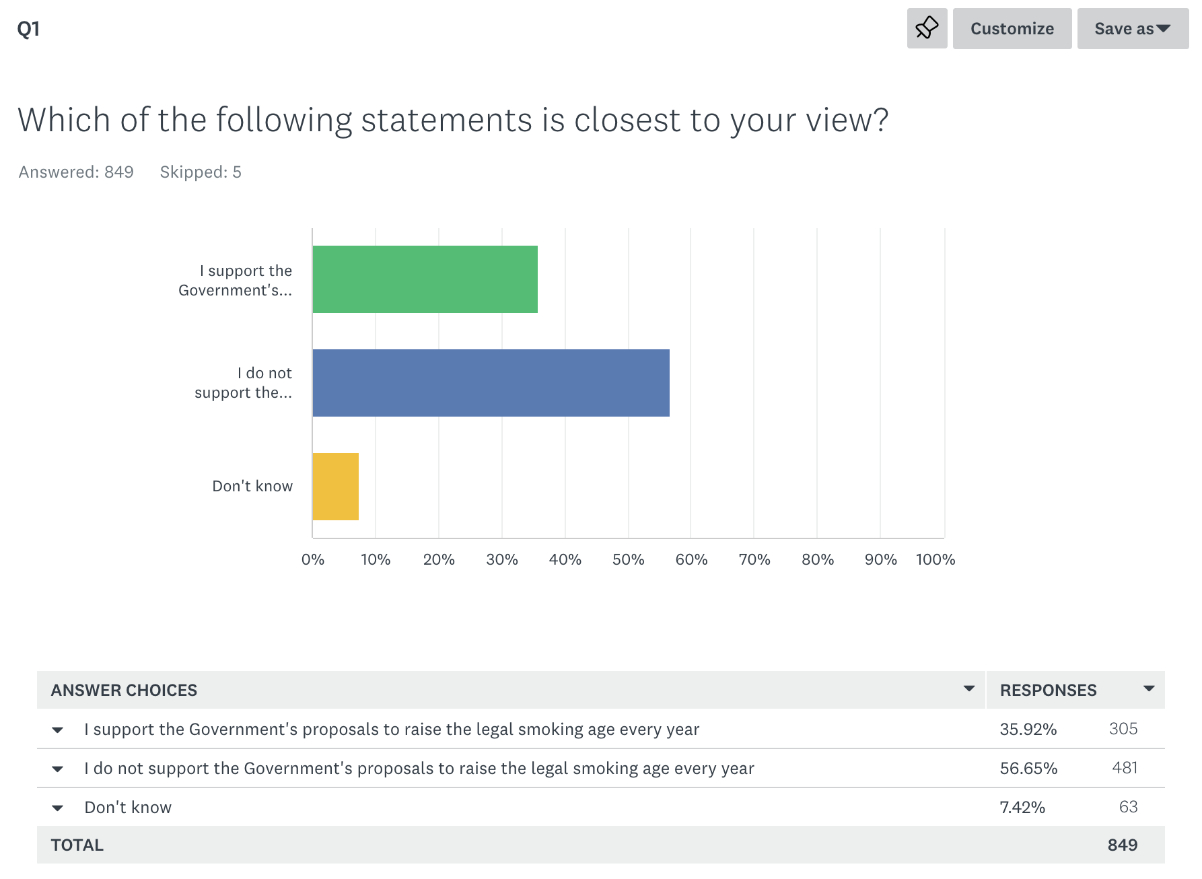Open the Save as dropdown

(1132, 28)
